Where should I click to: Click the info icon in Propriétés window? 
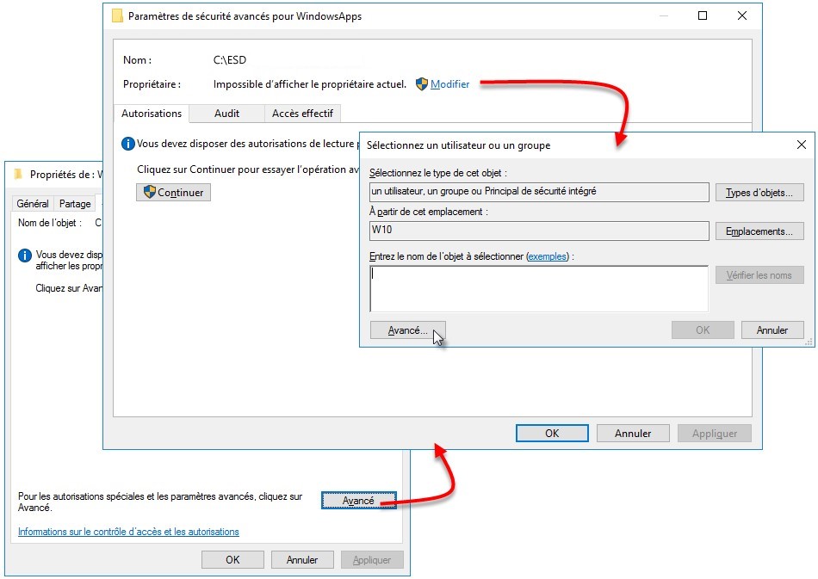pos(24,256)
